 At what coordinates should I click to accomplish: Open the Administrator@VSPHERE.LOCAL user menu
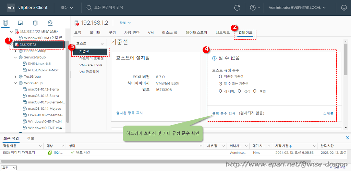click(298, 8)
